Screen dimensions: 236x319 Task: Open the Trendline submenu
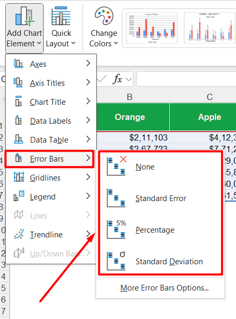pos(51,234)
